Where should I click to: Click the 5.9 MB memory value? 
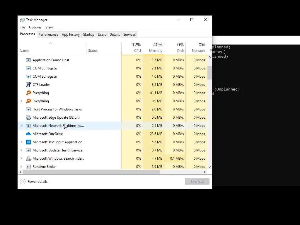pos(157,167)
